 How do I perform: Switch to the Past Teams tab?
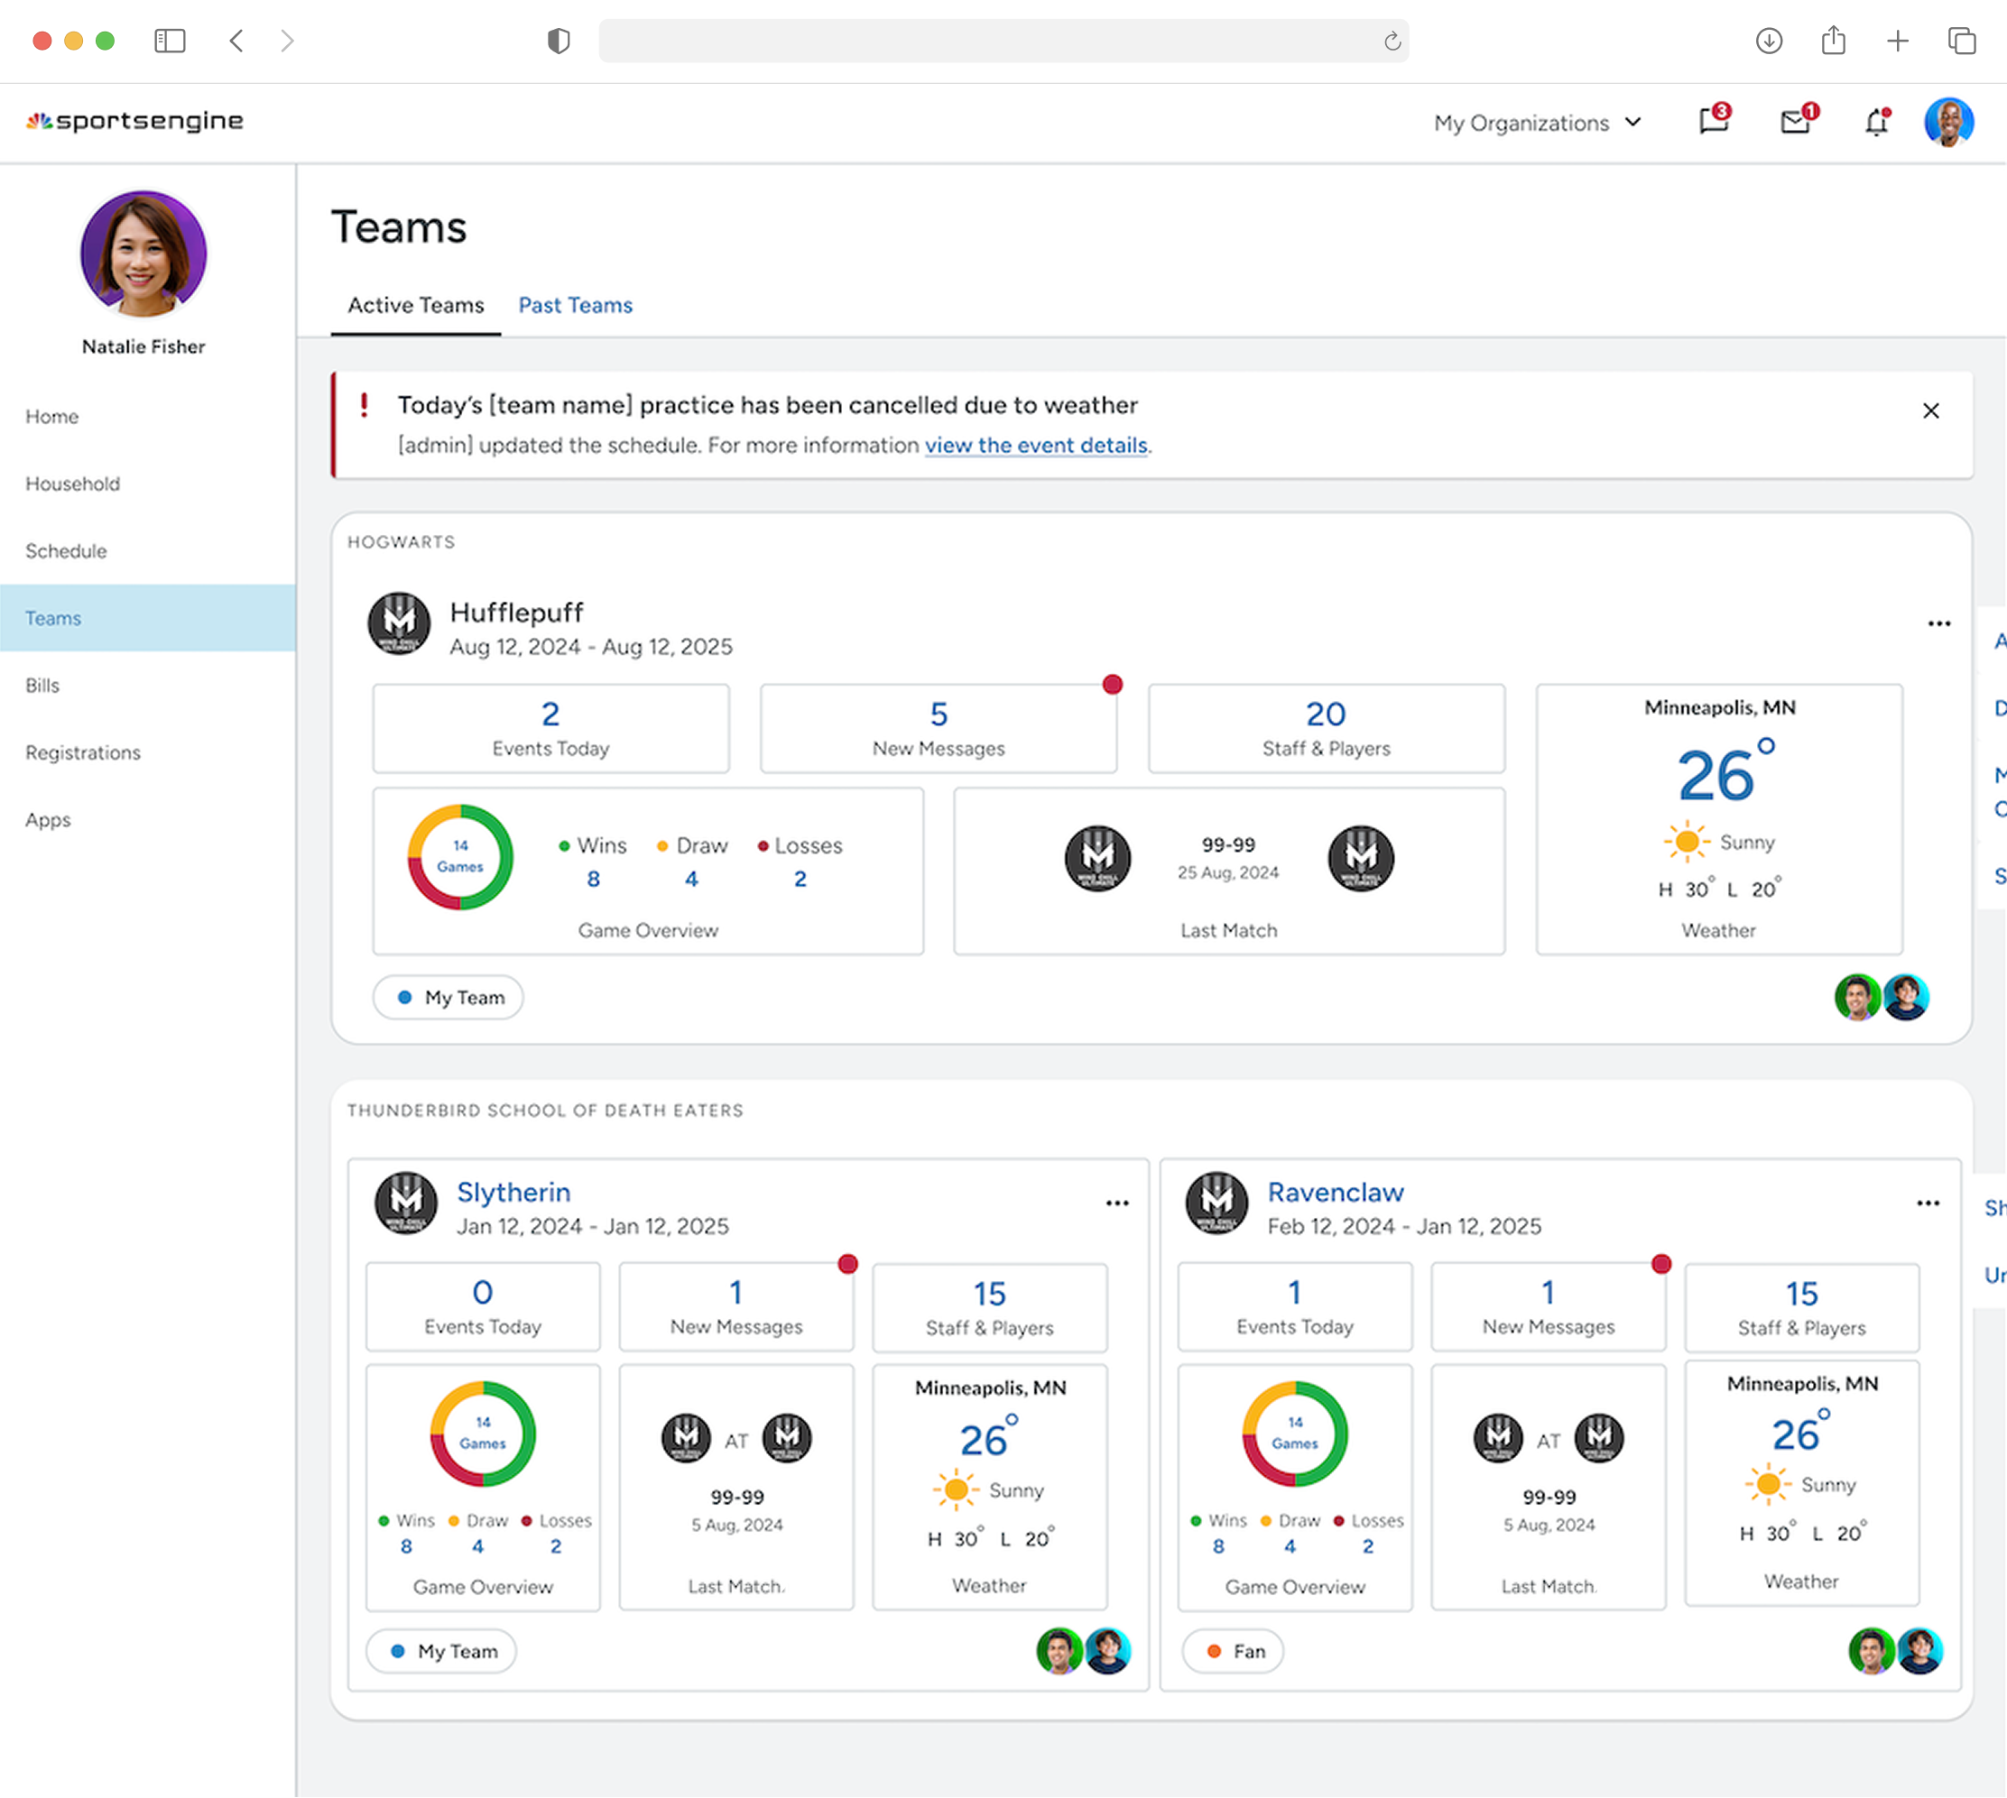[x=575, y=305]
